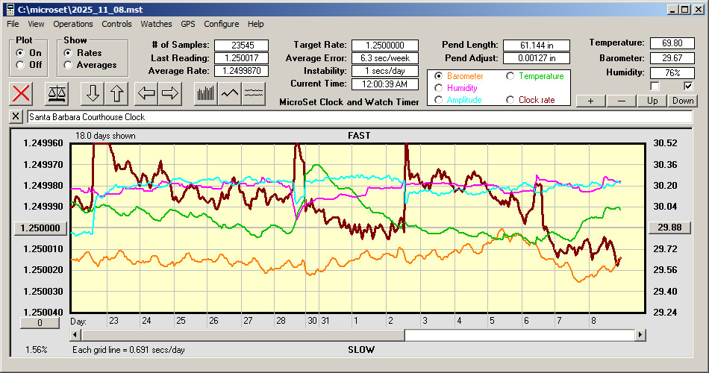The image size is (709, 373).
Task: Select the zigzag line plot style icon
Action: click(x=230, y=93)
